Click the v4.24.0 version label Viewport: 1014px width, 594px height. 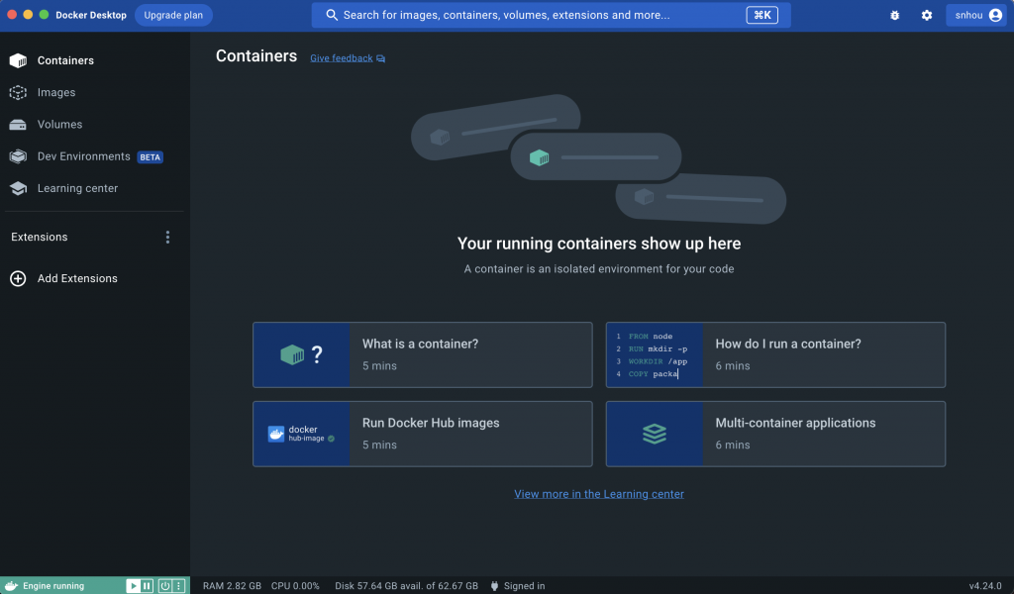coord(985,586)
